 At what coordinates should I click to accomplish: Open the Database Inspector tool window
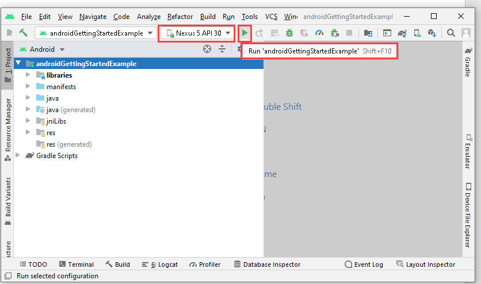(267, 264)
